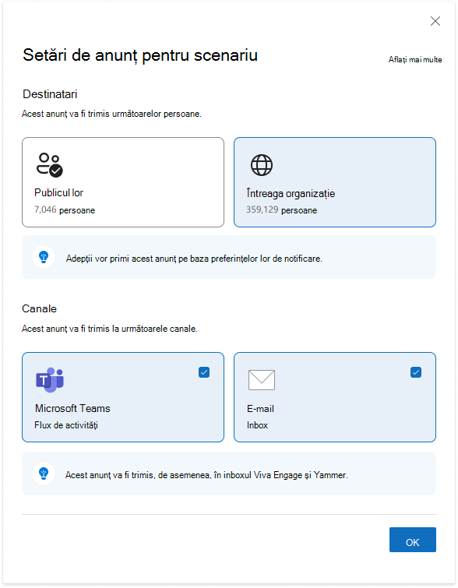The height and width of the screenshot is (588, 458).
Task: Click lightbulb icon beside followers tip
Action: click(44, 257)
